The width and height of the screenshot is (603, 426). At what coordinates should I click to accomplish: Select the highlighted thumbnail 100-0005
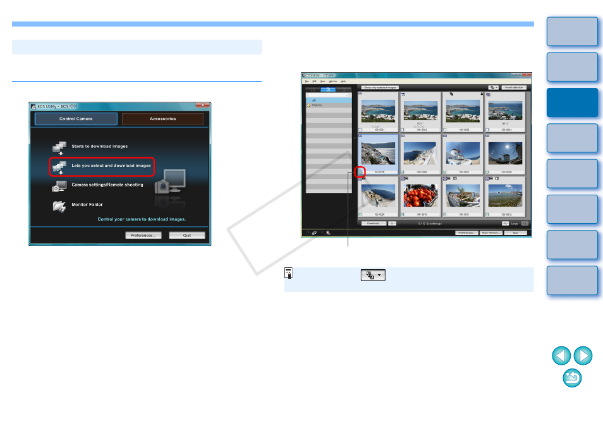378,153
